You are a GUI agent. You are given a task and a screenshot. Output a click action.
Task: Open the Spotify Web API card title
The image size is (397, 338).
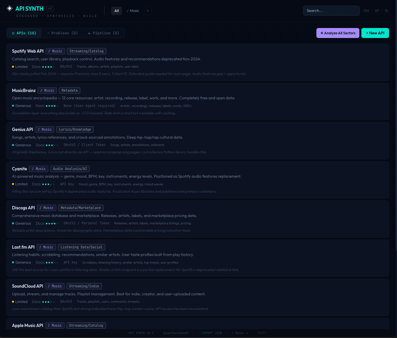click(x=28, y=51)
